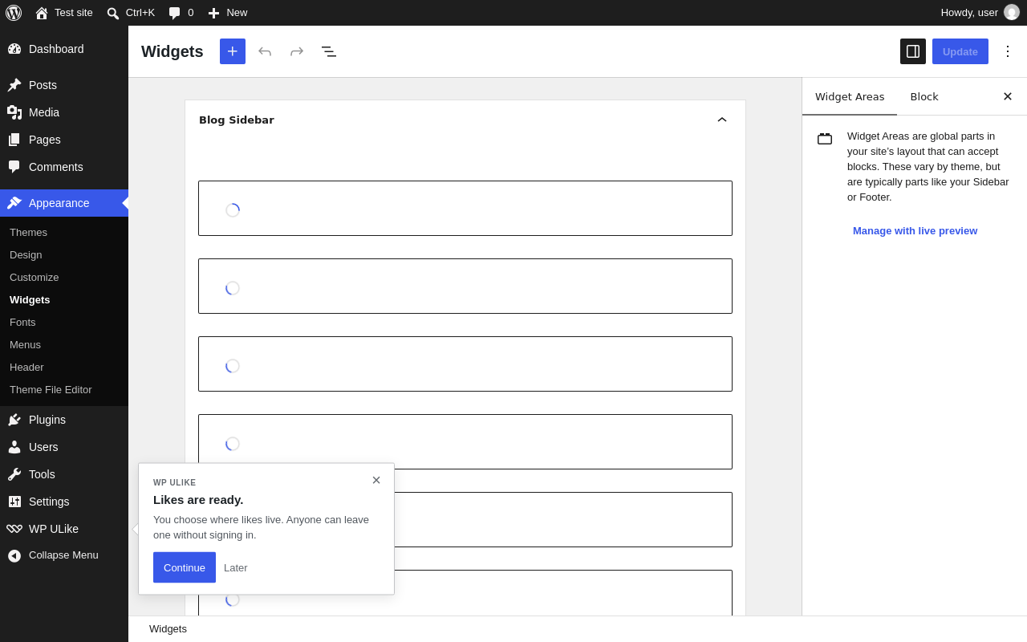Click the Widget Areas icon in sidebar
Image resolution: width=1027 pixels, height=642 pixels.
[x=825, y=139]
